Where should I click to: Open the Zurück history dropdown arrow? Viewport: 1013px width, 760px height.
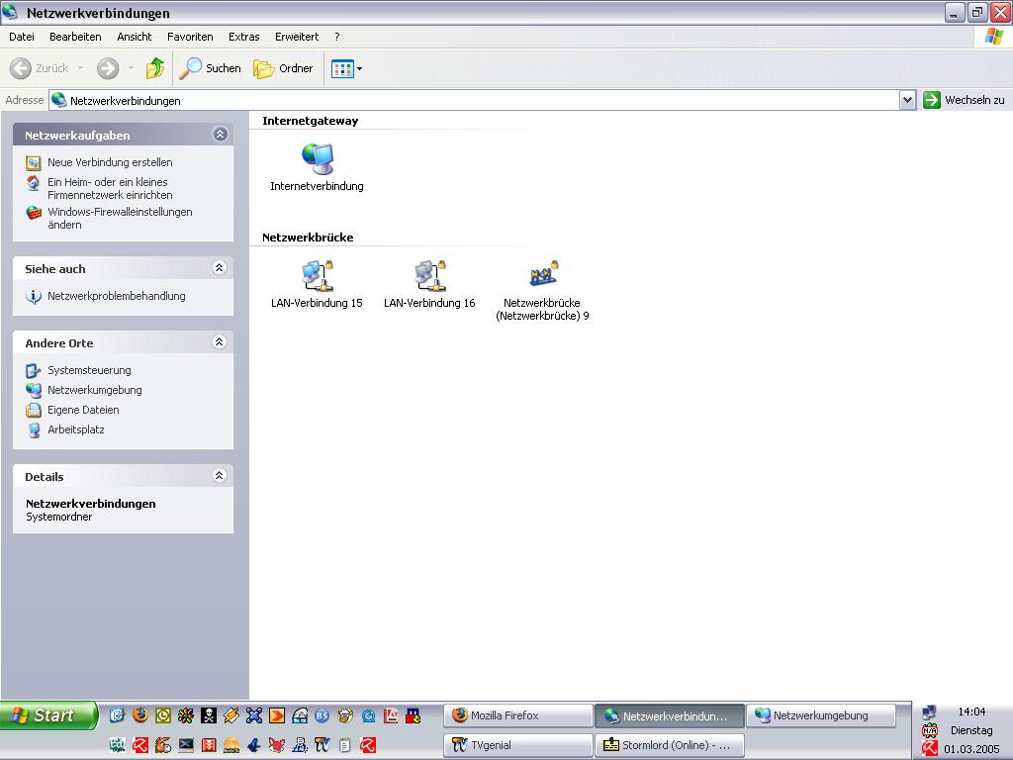tap(81, 68)
